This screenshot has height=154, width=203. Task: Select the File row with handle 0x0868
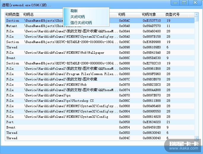[x=100, y=106]
